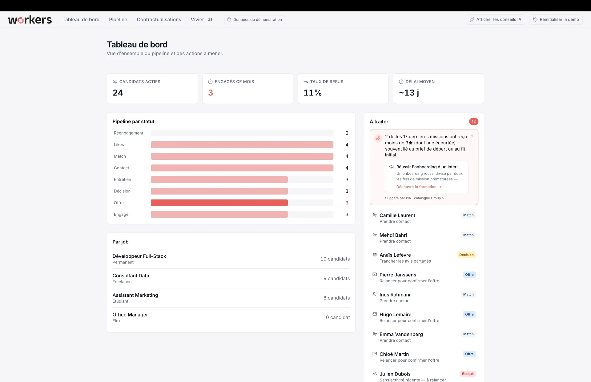Screen dimensions: 591x382
Task: Click the workers logo
Action: tap(30, 20)
